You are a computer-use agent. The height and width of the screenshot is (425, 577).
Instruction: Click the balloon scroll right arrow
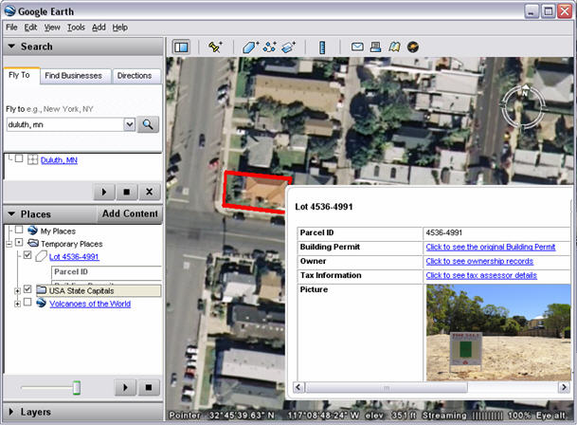[564, 387]
